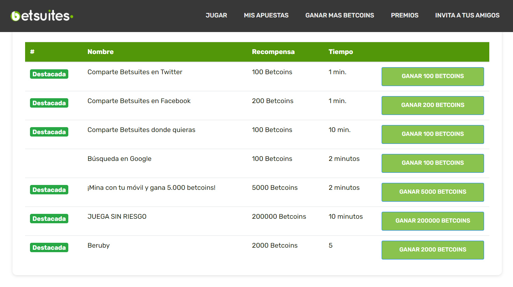
Task: Click the Nombre column header
Action: (100, 52)
